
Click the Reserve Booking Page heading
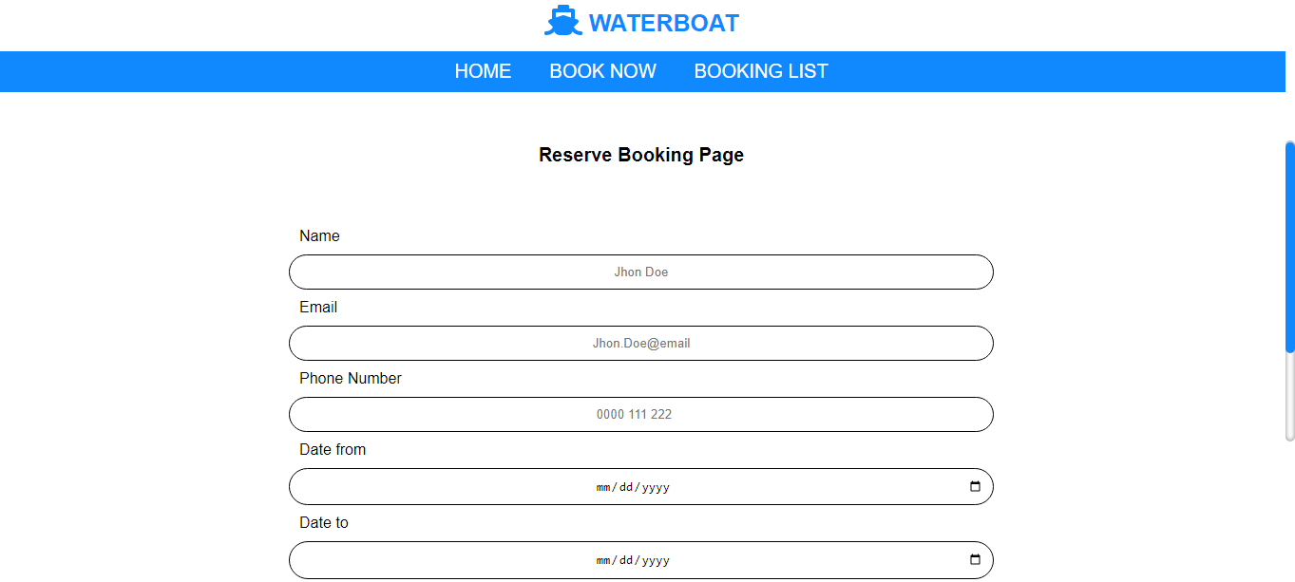pyautogui.click(x=641, y=154)
